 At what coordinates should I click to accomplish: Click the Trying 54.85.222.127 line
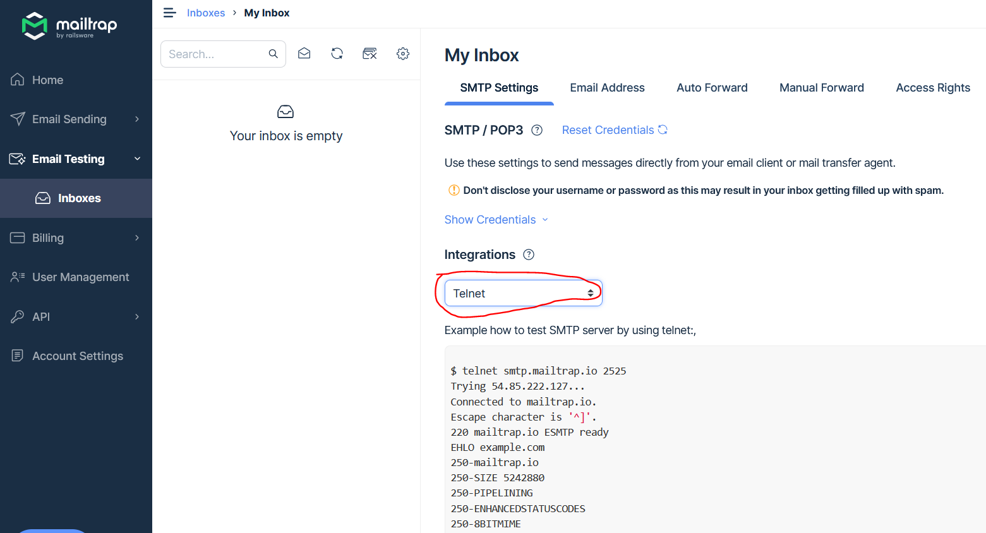[x=517, y=386]
